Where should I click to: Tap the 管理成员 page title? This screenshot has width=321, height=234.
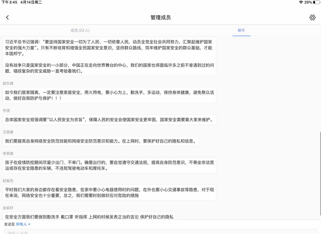(160, 18)
